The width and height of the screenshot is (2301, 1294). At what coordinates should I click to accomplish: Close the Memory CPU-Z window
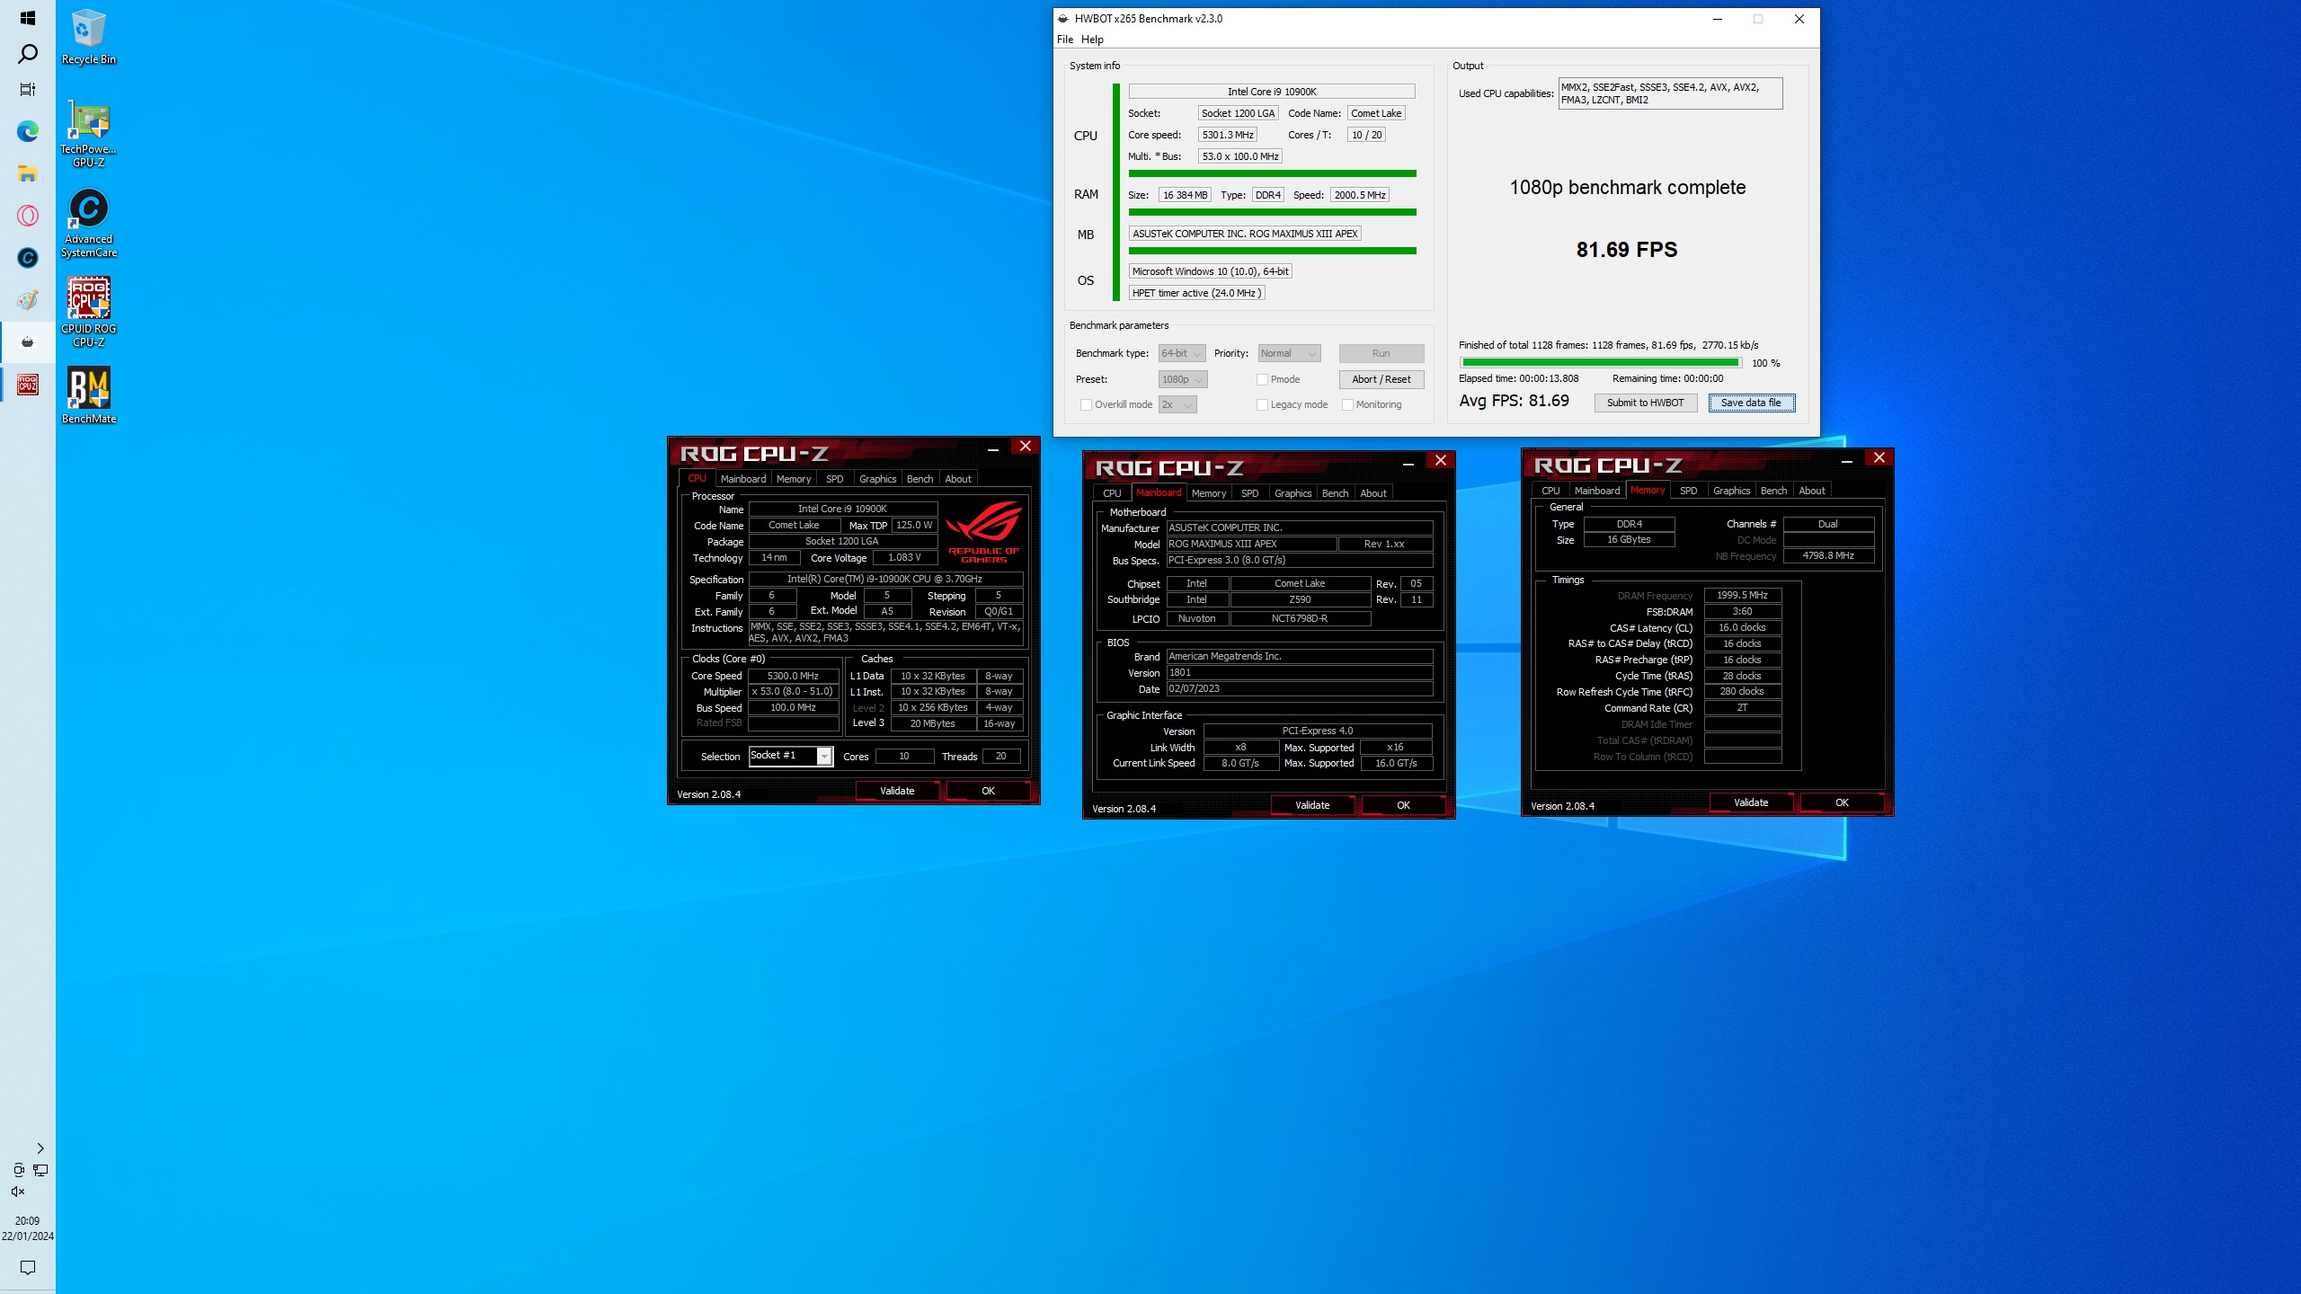pyautogui.click(x=1879, y=458)
